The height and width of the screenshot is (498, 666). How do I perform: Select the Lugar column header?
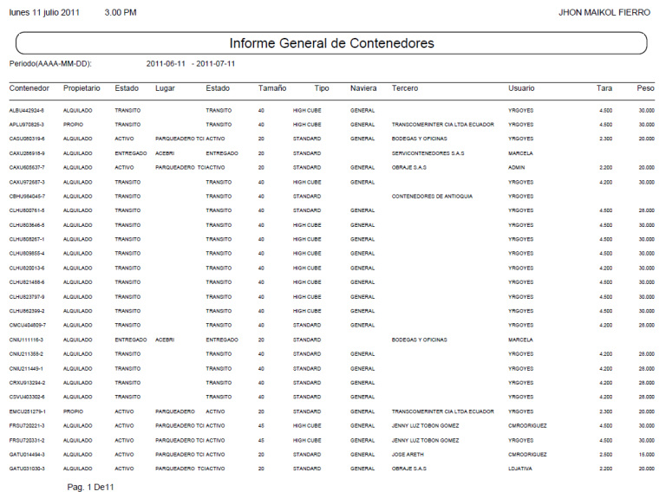pyautogui.click(x=165, y=88)
